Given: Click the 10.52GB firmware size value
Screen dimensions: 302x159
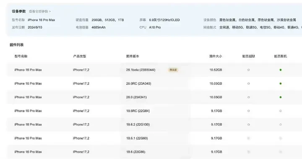Looking at the screenshot, I should [x=216, y=70].
